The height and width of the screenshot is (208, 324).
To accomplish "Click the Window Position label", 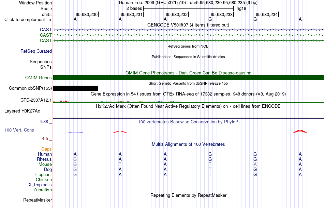I will click(35, 3).
